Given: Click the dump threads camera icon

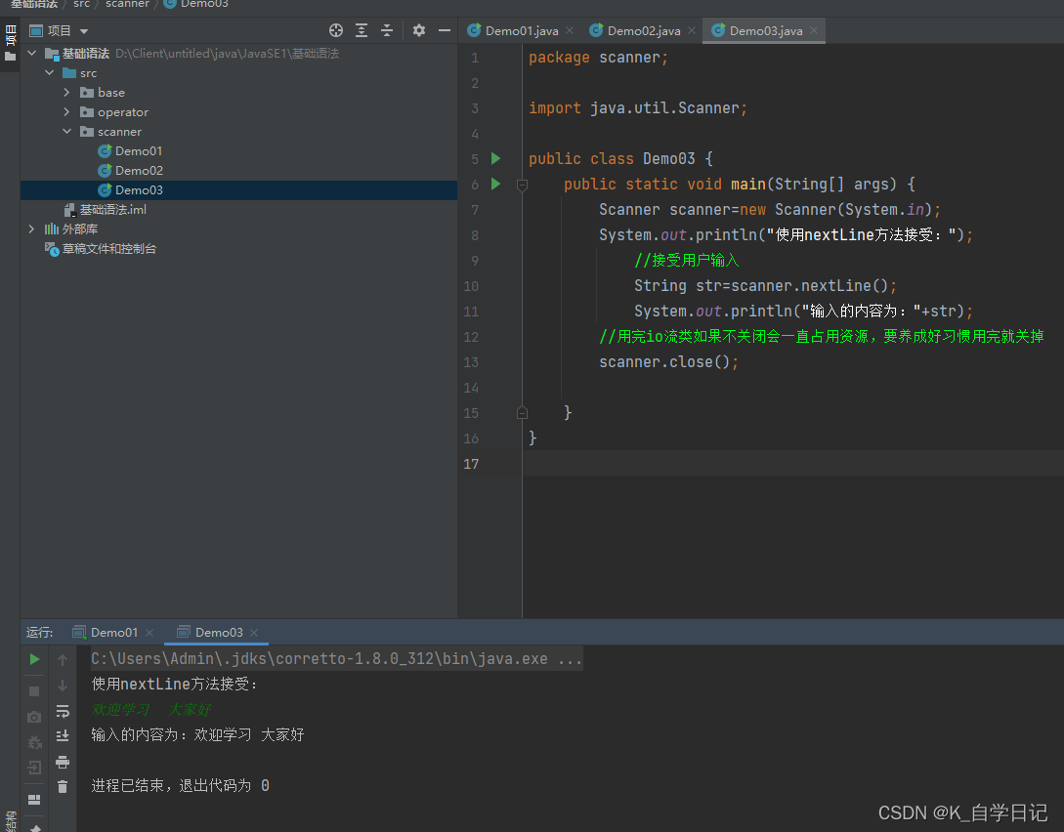Looking at the screenshot, I should tap(34, 717).
